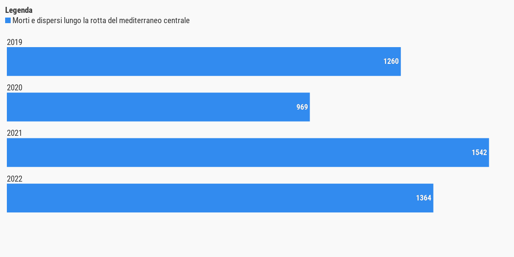Click the word Morti in the legend
This screenshot has height=257, width=514.
pyautogui.click(x=21, y=21)
